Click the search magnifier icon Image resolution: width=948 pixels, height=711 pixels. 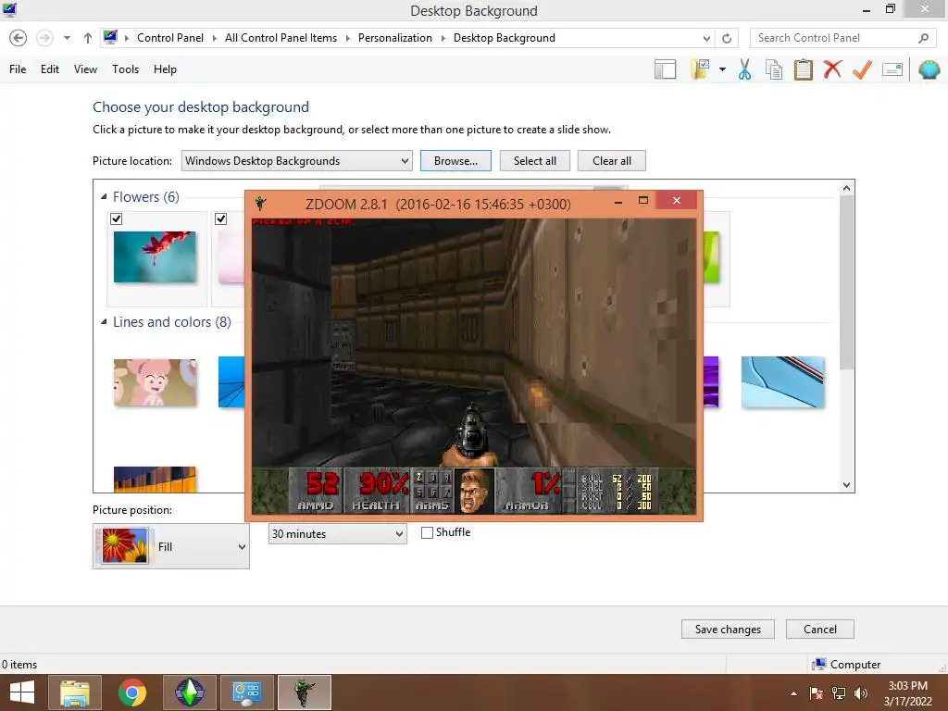(923, 38)
